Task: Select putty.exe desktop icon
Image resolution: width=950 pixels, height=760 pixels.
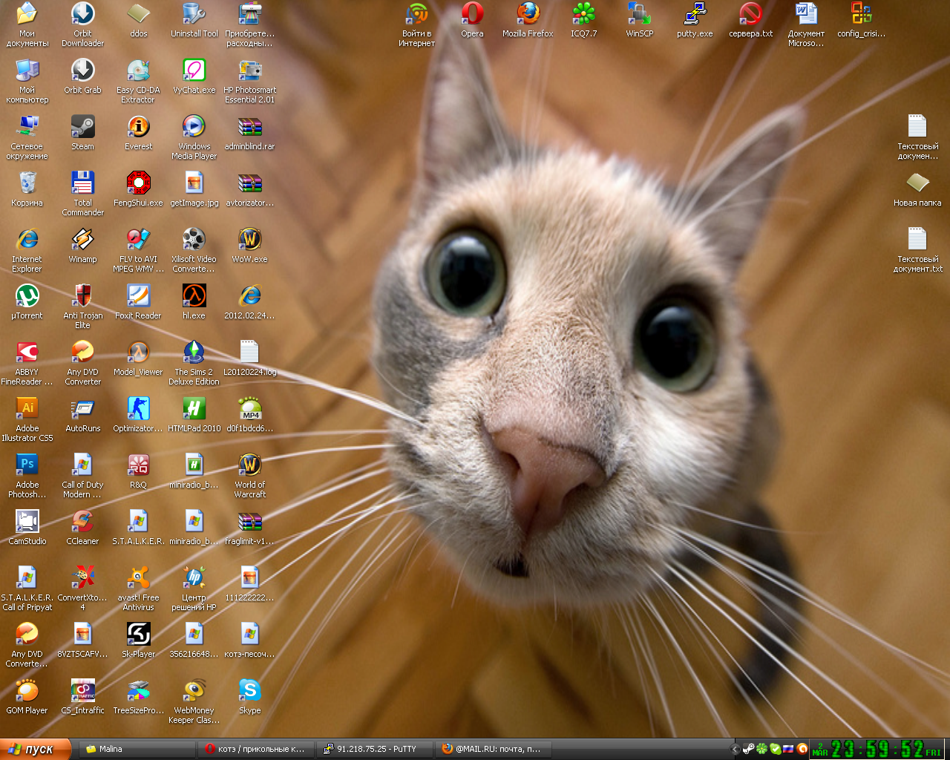Action: [x=695, y=14]
